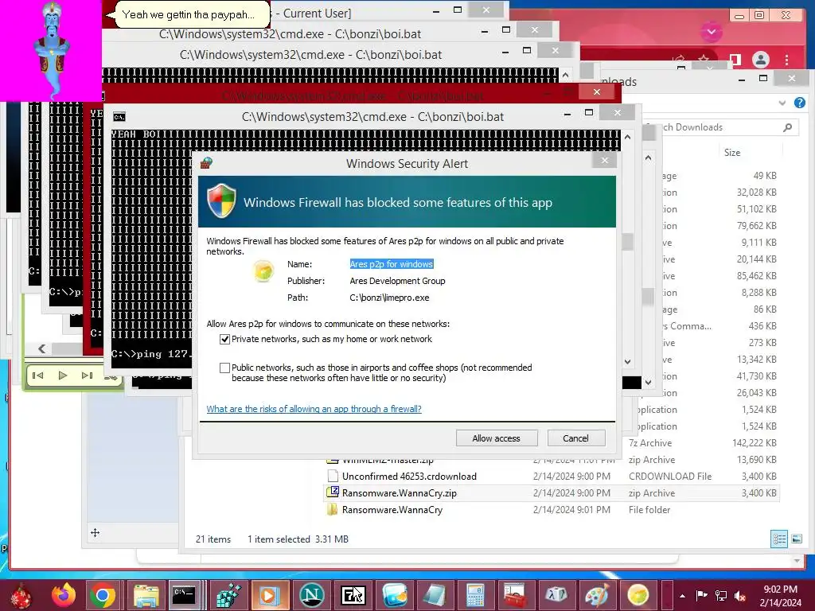Image resolution: width=815 pixels, height=611 pixels.
Task: Bookmark page with Chrome star icon
Action: (x=704, y=59)
